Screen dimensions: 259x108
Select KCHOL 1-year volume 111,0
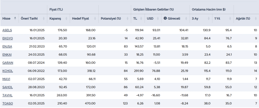click(x=228, y=71)
